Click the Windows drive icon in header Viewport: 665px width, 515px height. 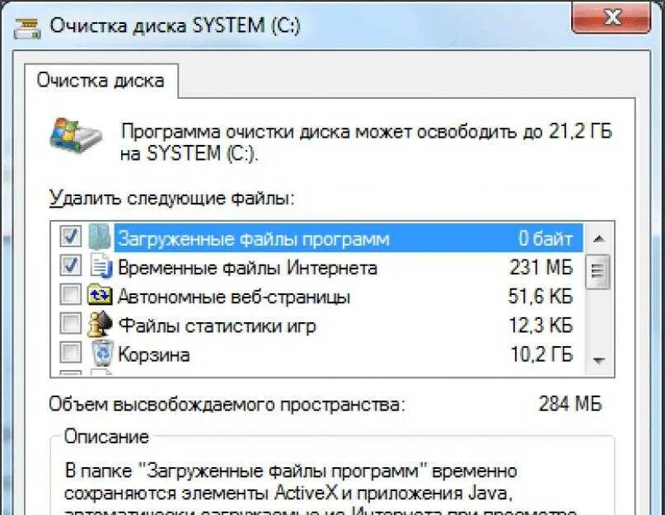tap(76, 136)
